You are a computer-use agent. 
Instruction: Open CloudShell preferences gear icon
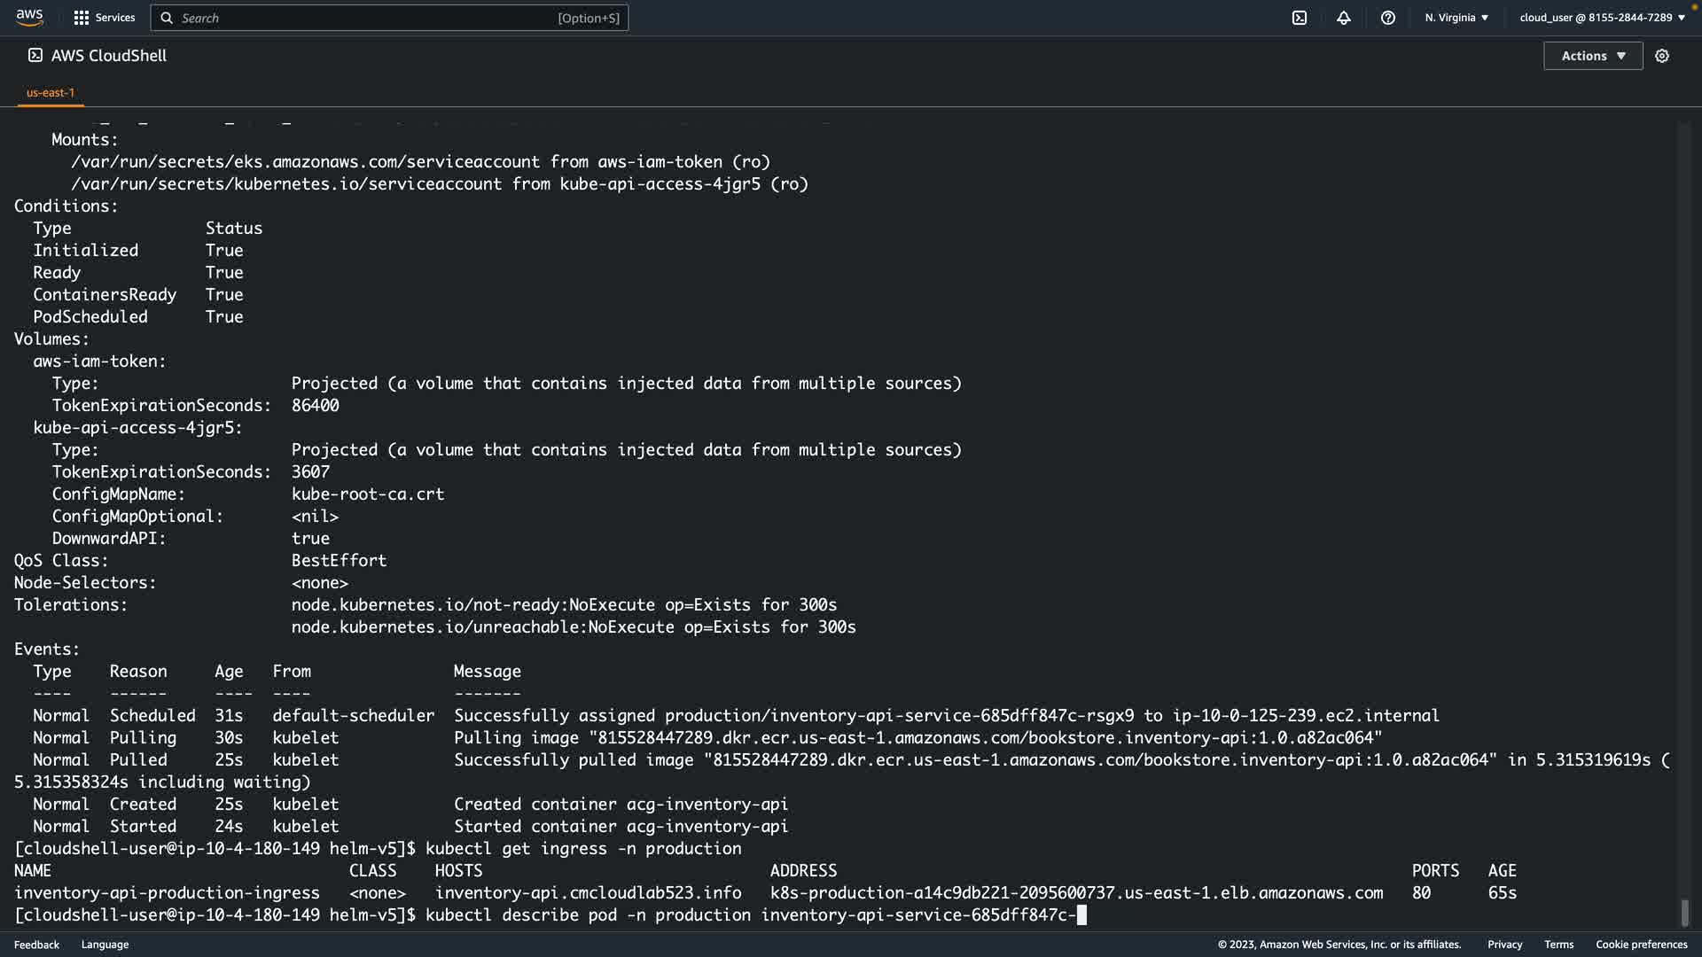click(x=1662, y=56)
